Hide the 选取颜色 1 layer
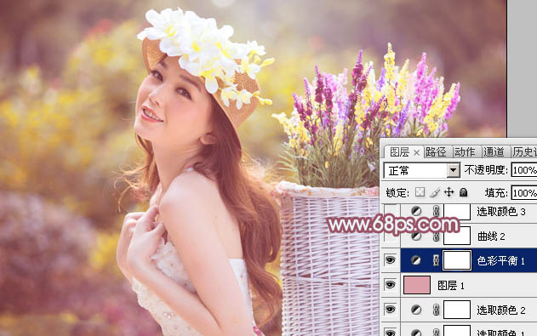 [x=390, y=333]
